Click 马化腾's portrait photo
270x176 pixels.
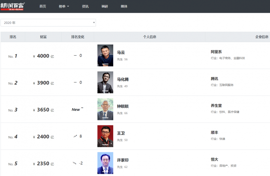(105, 82)
